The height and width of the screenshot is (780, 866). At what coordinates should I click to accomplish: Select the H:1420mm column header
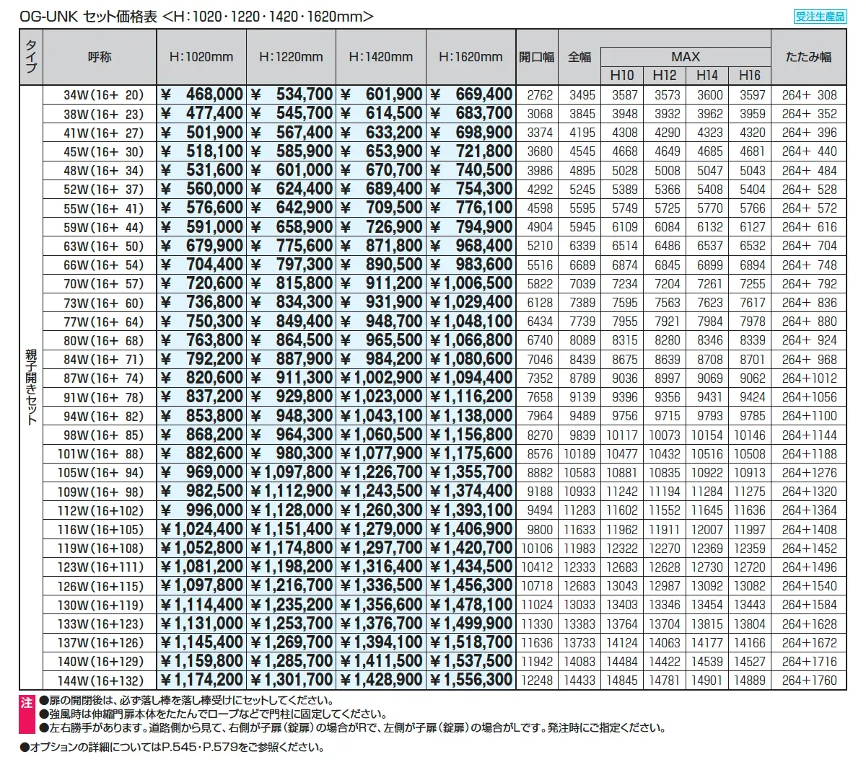(x=381, y=57)
